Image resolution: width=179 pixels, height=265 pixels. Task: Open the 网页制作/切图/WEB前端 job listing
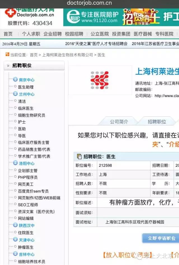(x=39, y=198)
